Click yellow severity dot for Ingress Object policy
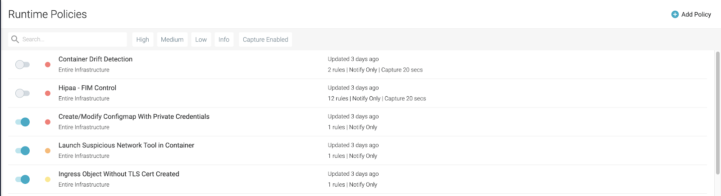The height and width of the screenshot is (196, 721). pos(48,180)
